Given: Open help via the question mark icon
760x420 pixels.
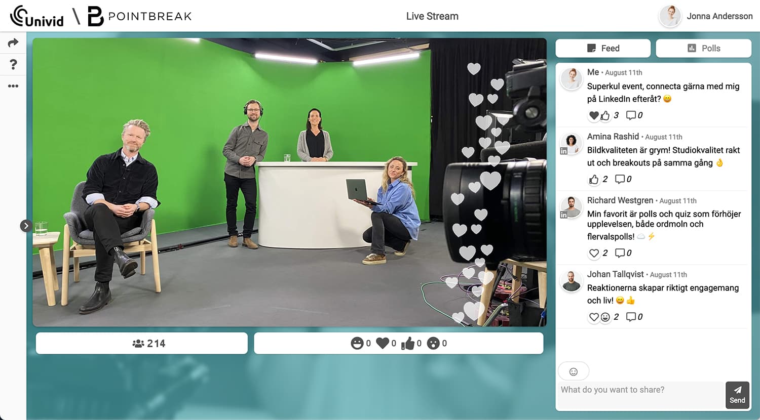Looking at the screenshot, I should [x=13, y=64].
